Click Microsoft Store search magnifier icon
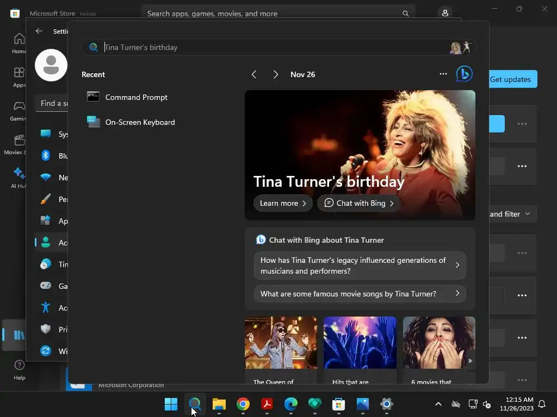 coord(405,14)
